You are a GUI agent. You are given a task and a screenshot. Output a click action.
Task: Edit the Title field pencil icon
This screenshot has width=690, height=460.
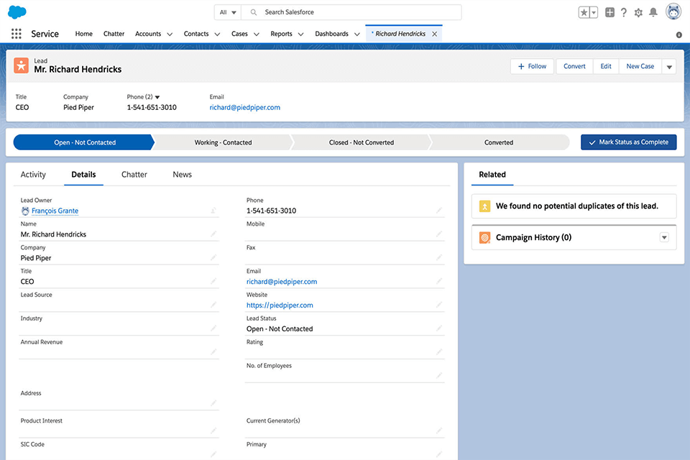pyautogui.click(x=213, y=281)
